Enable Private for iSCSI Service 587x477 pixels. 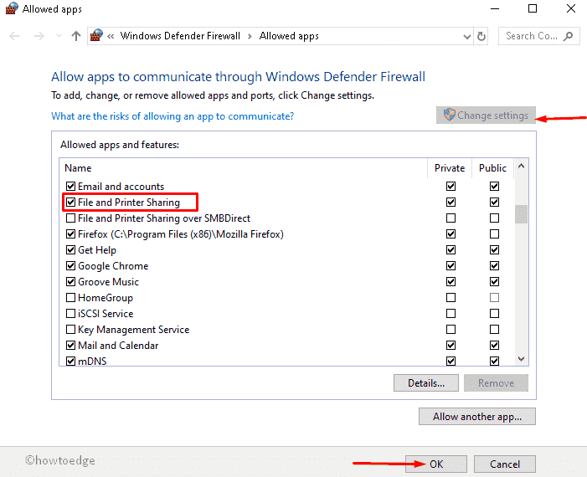point(451,314)
